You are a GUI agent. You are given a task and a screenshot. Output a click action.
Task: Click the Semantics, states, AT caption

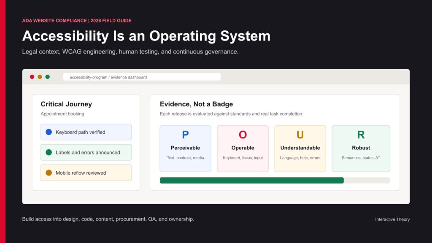[361, 158]
